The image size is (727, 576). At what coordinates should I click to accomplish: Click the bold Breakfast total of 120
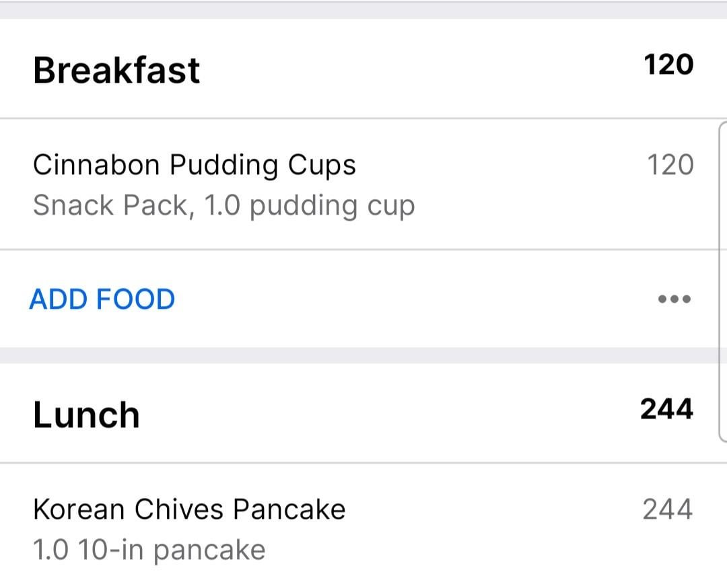click(x=668, y=65)
